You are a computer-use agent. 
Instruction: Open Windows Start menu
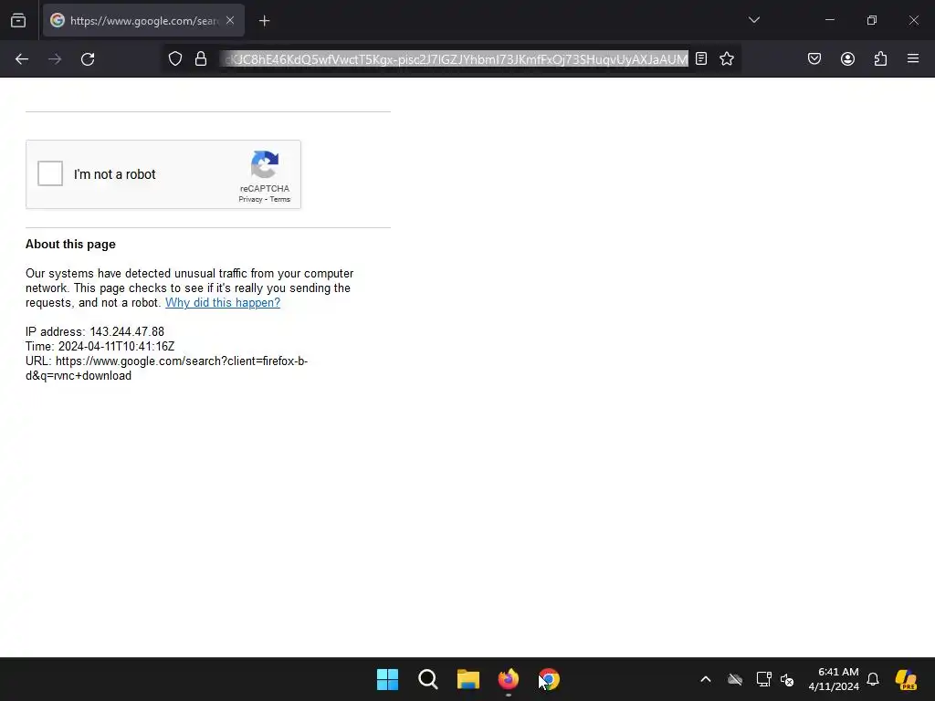387,679
